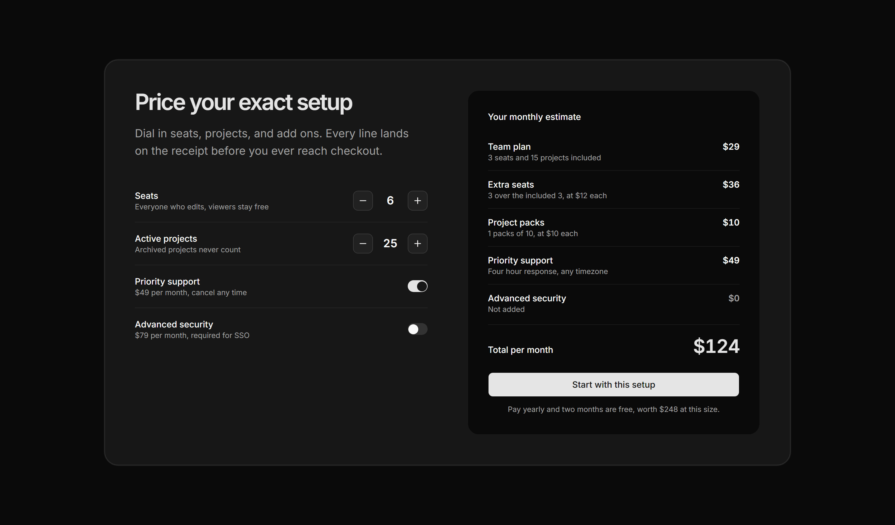Click the Total per month label
Screen dimensions: 895x525
pos(520,350)
